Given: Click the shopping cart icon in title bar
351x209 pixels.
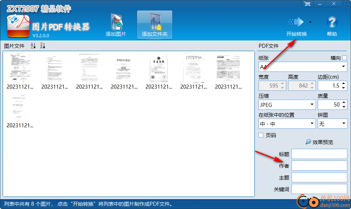Looking at the screenshot, I should [307, 4].
